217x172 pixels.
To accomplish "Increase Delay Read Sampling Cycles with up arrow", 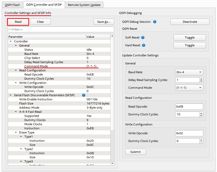I will click(201, 79).
